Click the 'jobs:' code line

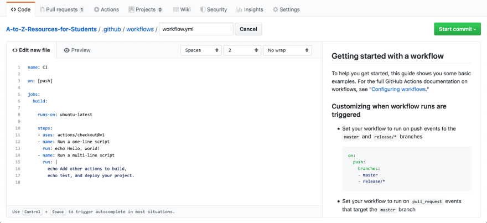[34, 95]
